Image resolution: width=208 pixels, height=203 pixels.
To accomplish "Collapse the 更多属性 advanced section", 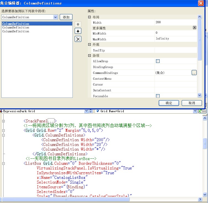I will pos(194,28).
